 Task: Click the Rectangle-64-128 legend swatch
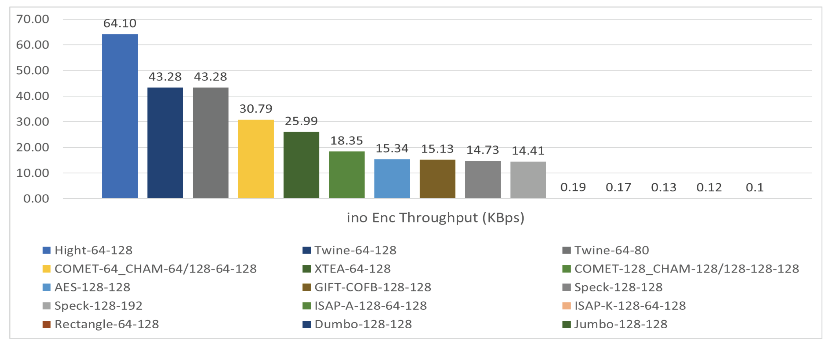tap(47, 324)
